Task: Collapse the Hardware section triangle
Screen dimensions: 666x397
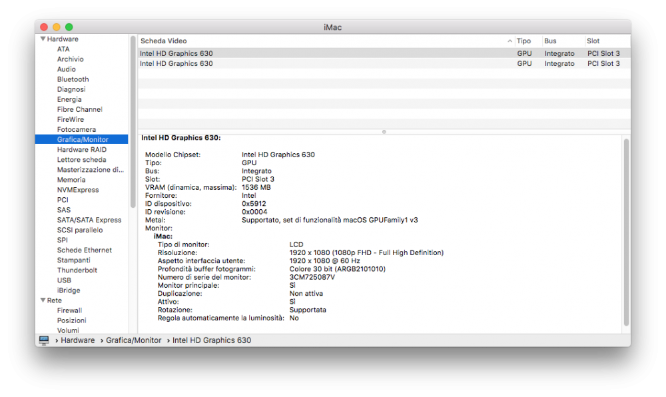Action: tap(43, 39)
